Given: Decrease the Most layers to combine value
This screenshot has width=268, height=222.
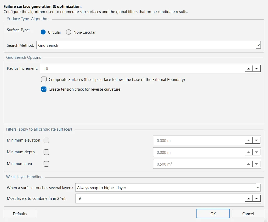Looking at the screenshot, I should point(256,198).
